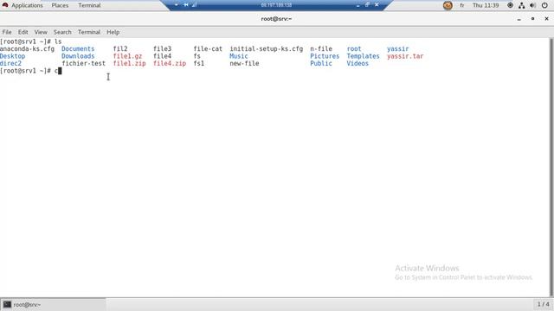Open the network status icon
Image resolution: width=554 pixels, height=311 pixels.
pos(521,5)
